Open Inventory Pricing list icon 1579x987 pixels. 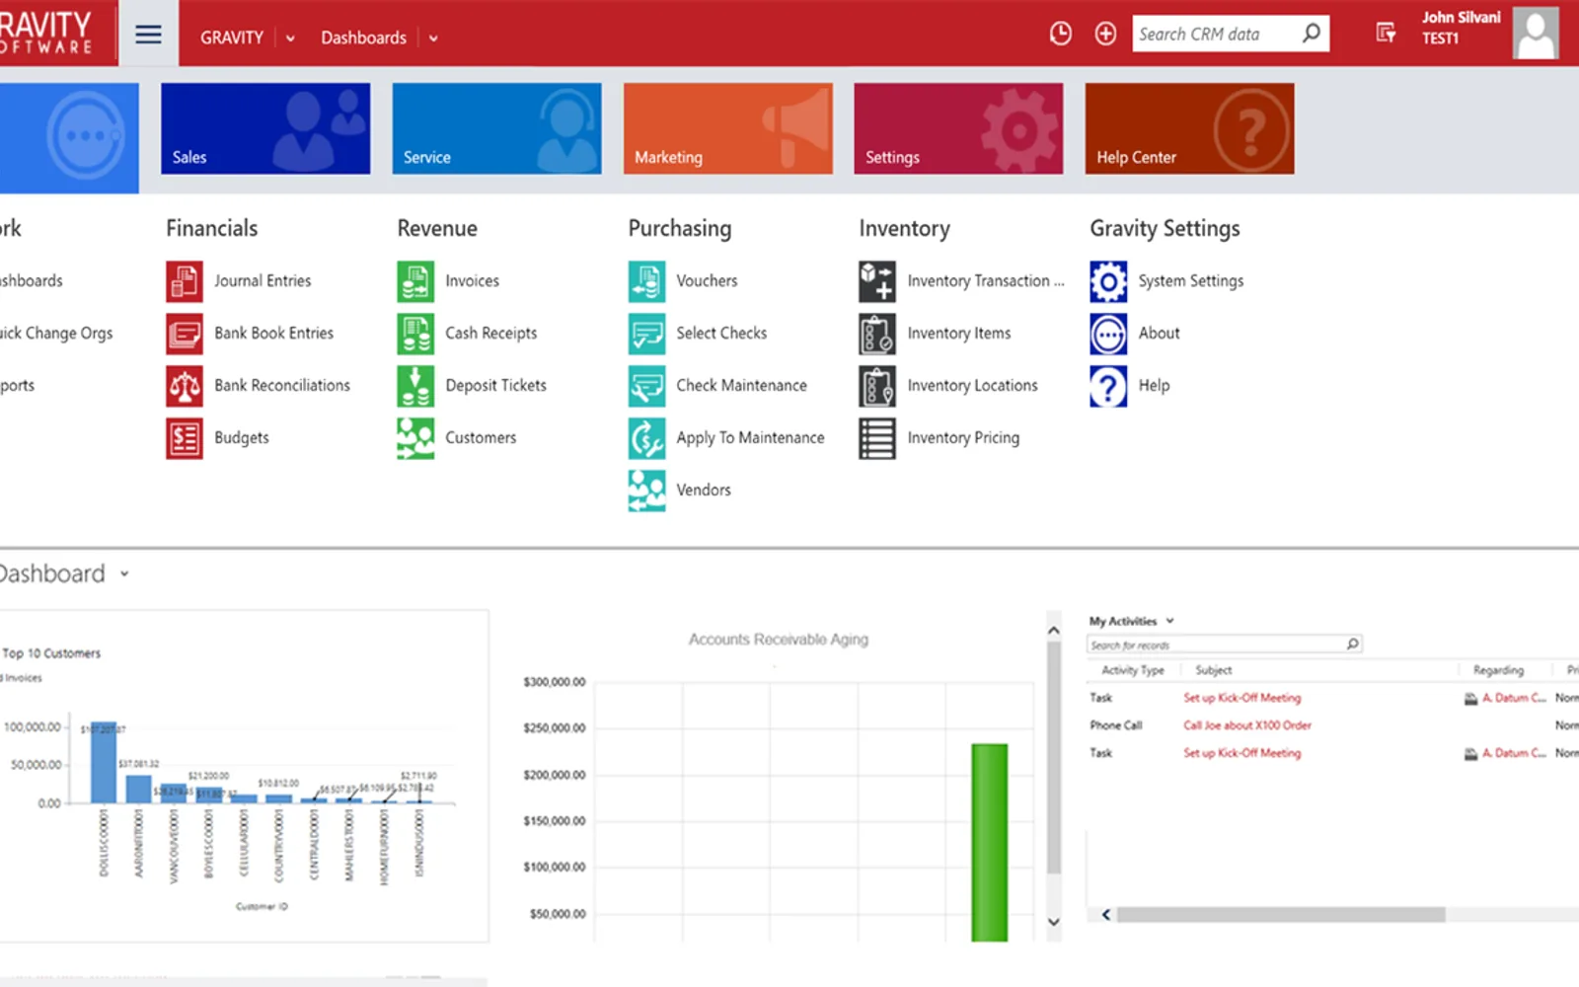pyautogui.click(x=877, y=438)
